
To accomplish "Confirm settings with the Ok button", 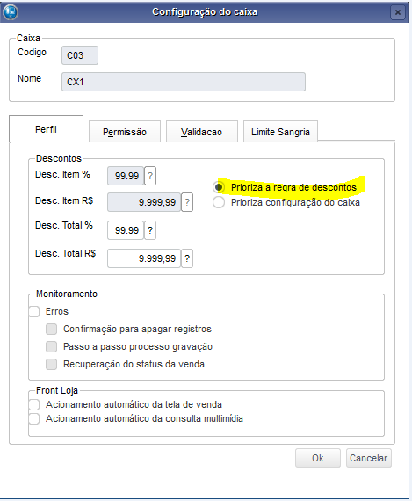I will tap(318, 458).
